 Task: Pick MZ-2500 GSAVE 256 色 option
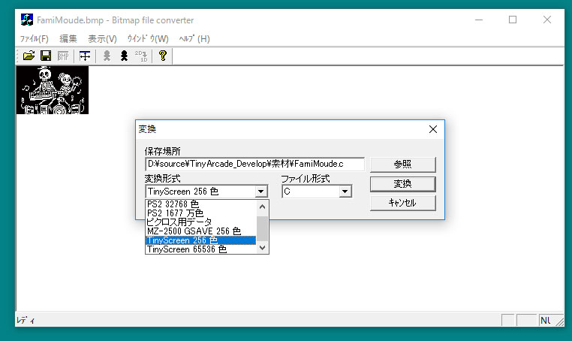point(194,231)
